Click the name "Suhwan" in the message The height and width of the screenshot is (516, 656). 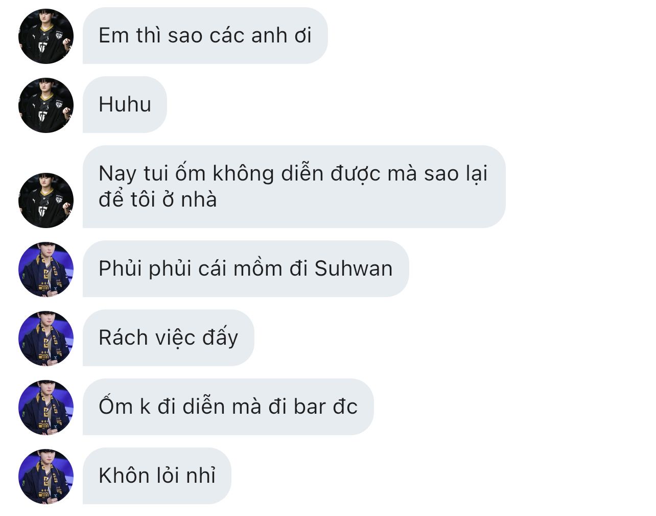pyautogui.click(x=354, y=269)
